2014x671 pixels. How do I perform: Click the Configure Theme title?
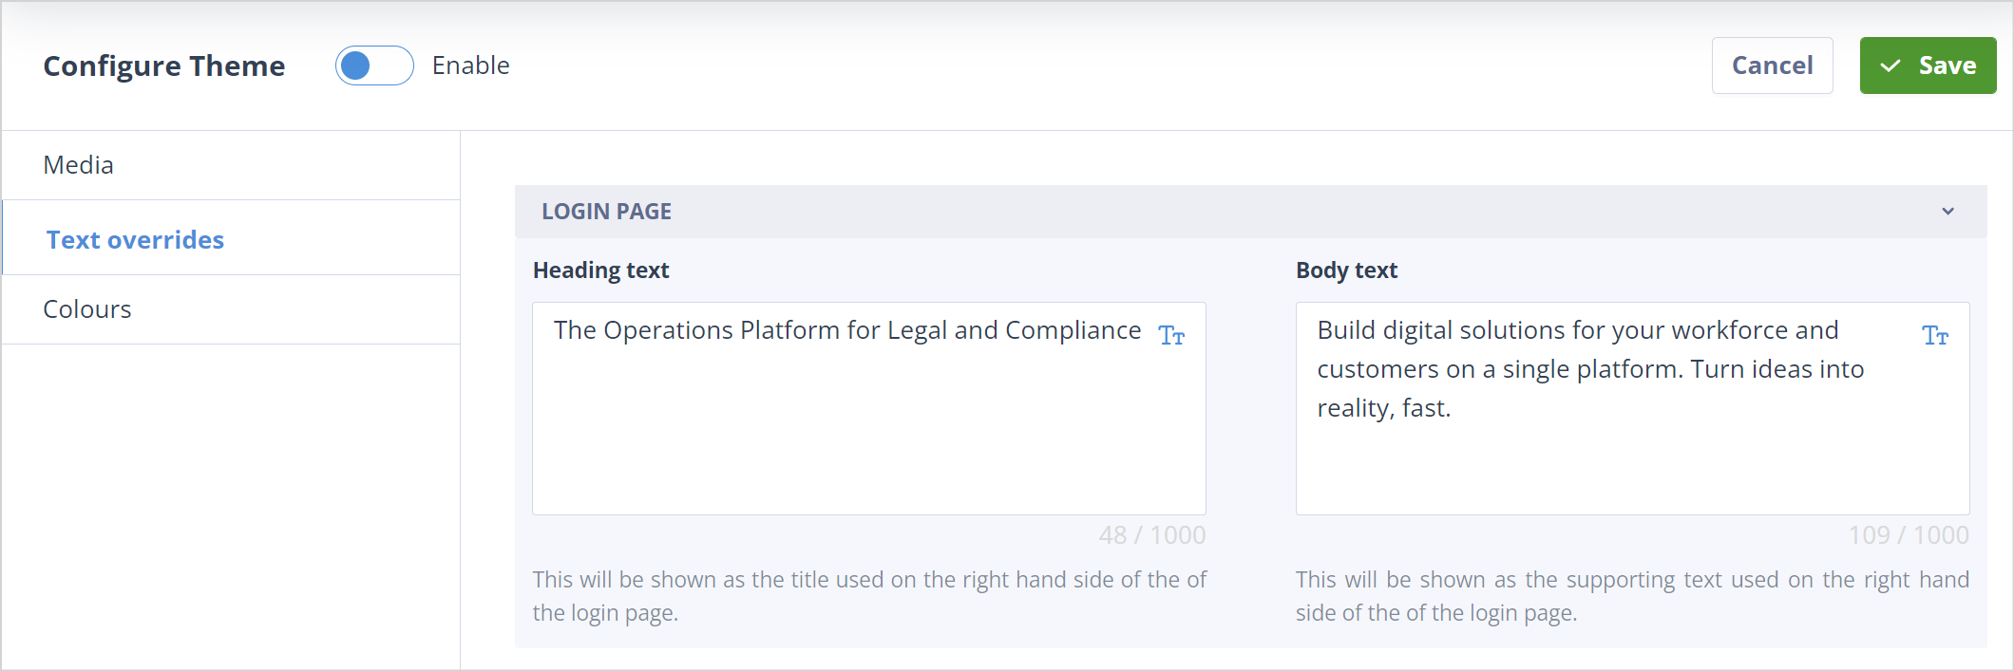pos(164,66)
